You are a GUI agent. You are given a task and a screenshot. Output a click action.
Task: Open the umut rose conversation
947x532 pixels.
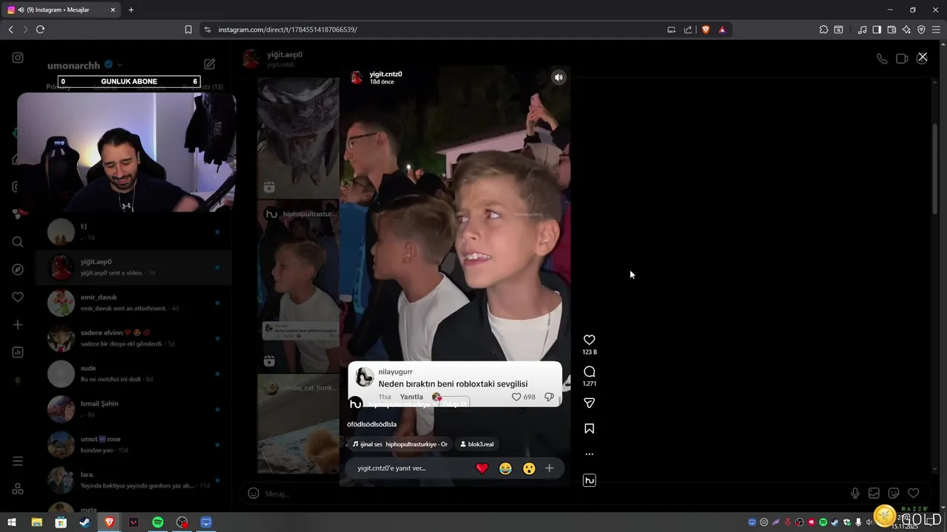coord(134,444)
